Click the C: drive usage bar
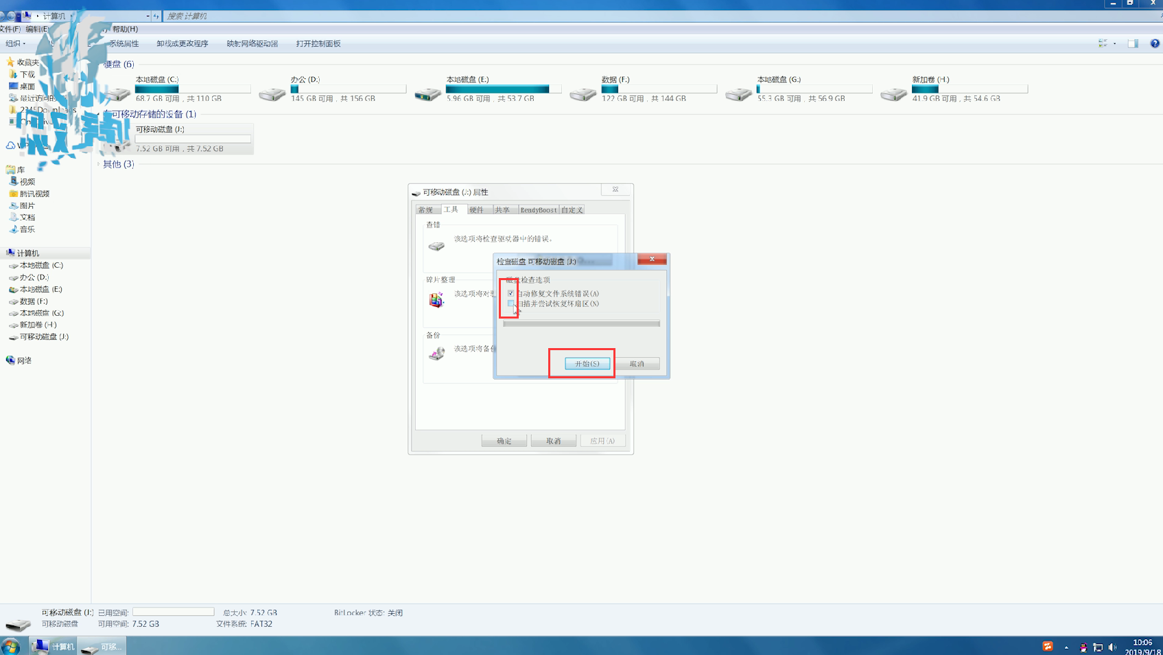 click(193, 89)
